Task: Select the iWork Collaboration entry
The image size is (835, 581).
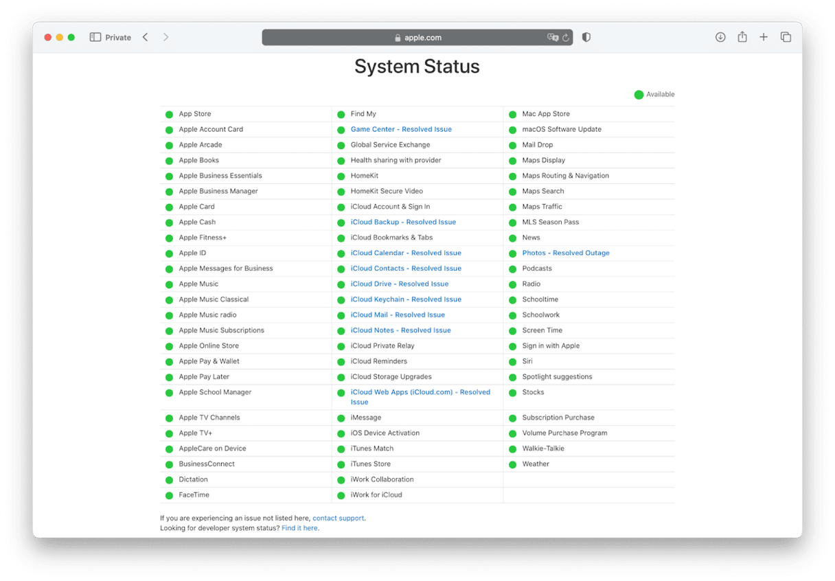Action: point(382,479)
